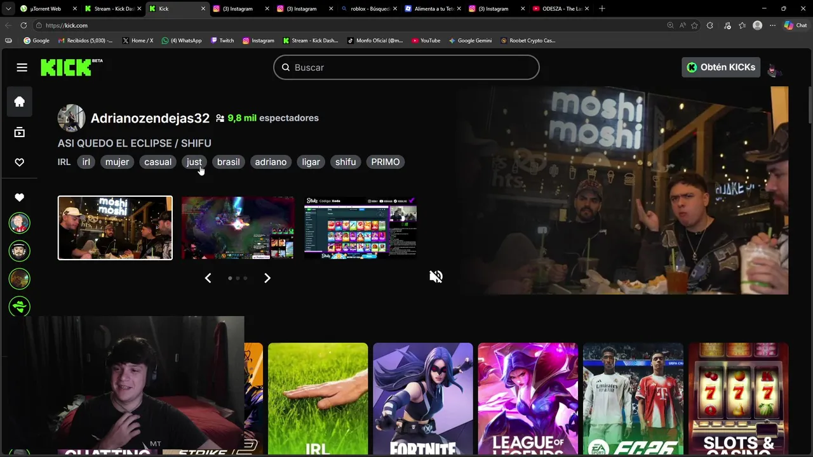The image size is (813, 457).
Task: Reload the page in the browser
Action: coord(24,25)
